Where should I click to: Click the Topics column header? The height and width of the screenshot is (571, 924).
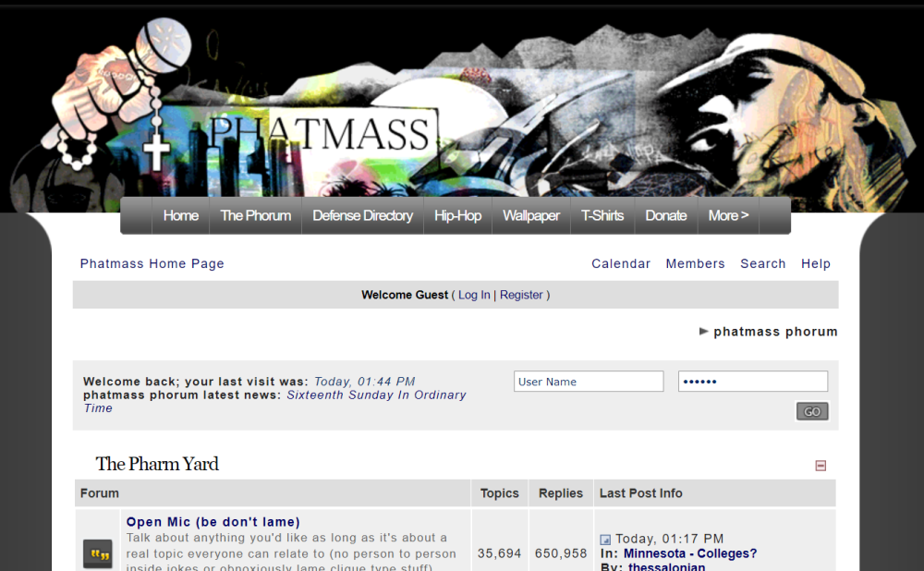[500, 493]
